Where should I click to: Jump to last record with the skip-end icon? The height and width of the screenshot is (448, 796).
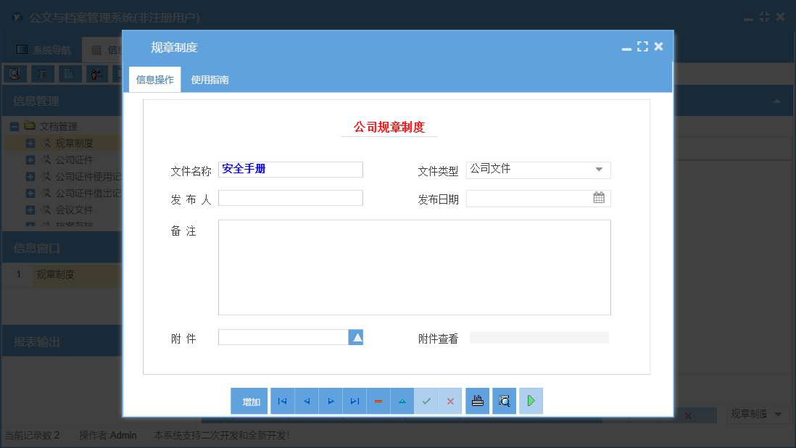[x=354, y=400]
